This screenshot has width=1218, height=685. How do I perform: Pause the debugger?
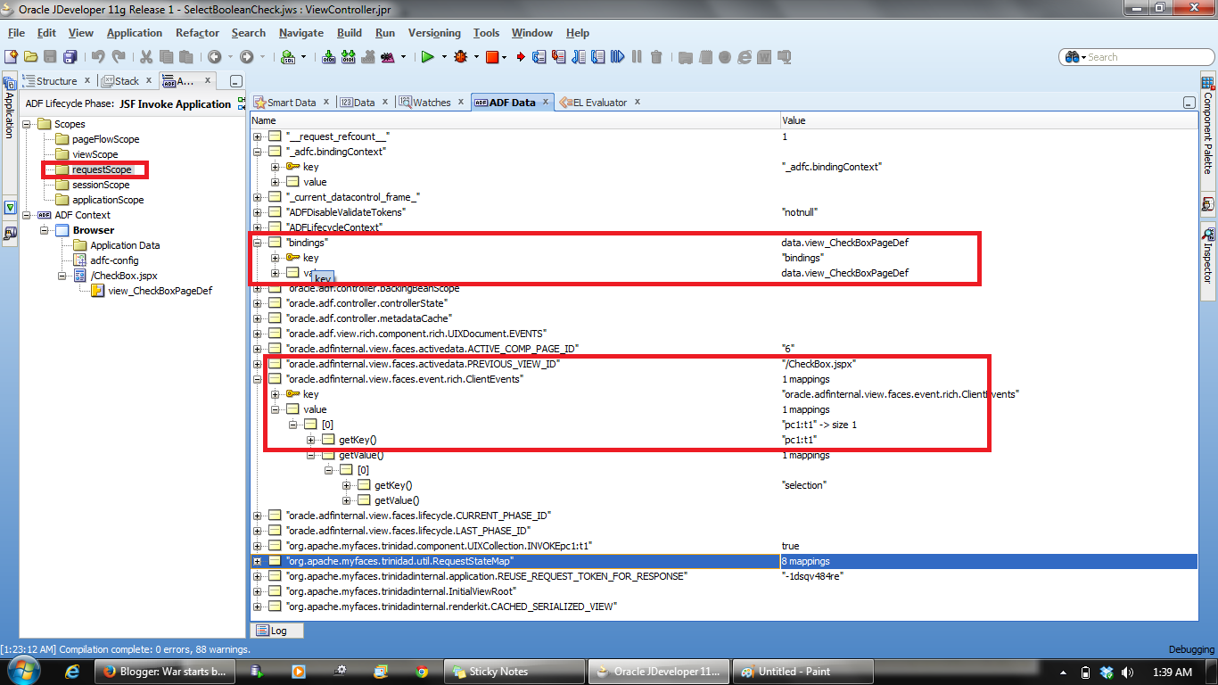point(638,56)
